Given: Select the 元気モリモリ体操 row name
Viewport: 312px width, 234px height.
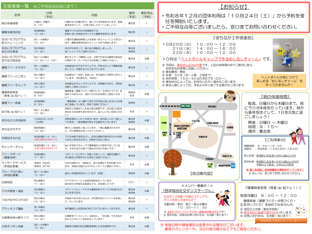Looking at the screenshot, I should (12, 226).
